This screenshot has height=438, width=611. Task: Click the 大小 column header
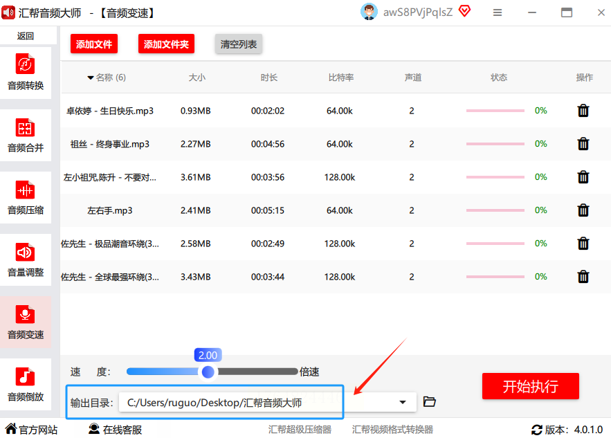tap(197, 77)
